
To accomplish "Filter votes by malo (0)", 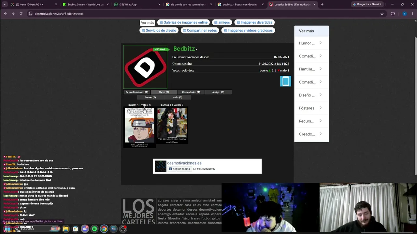I will coord(178,97).
